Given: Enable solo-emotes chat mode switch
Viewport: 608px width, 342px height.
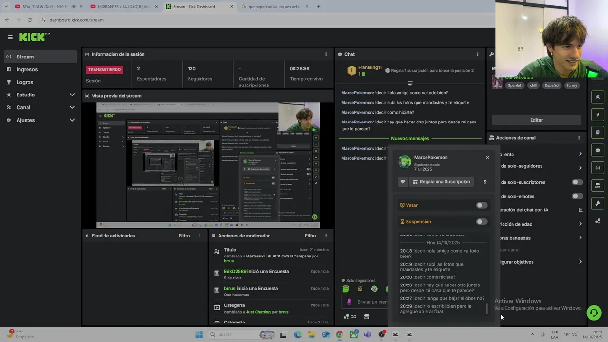Looking at the screenshot, I should tap(577, 196).
